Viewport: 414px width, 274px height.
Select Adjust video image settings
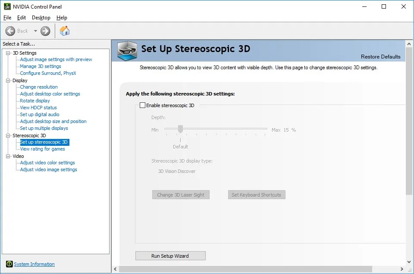coord(49,169)
